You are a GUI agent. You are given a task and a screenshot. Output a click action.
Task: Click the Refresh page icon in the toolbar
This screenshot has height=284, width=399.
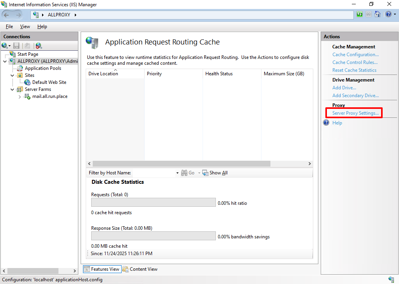coord(360,14)
